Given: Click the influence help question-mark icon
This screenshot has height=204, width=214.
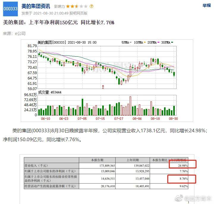Looking at the screenshot, I should 92,6.
